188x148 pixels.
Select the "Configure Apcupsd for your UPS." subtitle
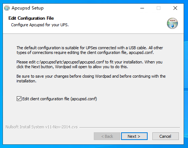tap(40, 25)
